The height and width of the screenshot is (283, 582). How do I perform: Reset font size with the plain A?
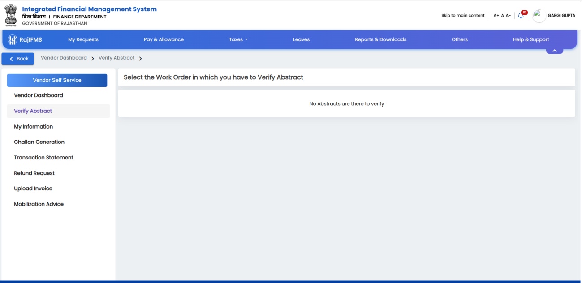coord(503,15)
